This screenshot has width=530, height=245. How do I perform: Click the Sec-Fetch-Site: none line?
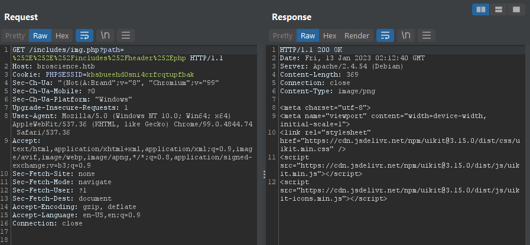[54, 174]
